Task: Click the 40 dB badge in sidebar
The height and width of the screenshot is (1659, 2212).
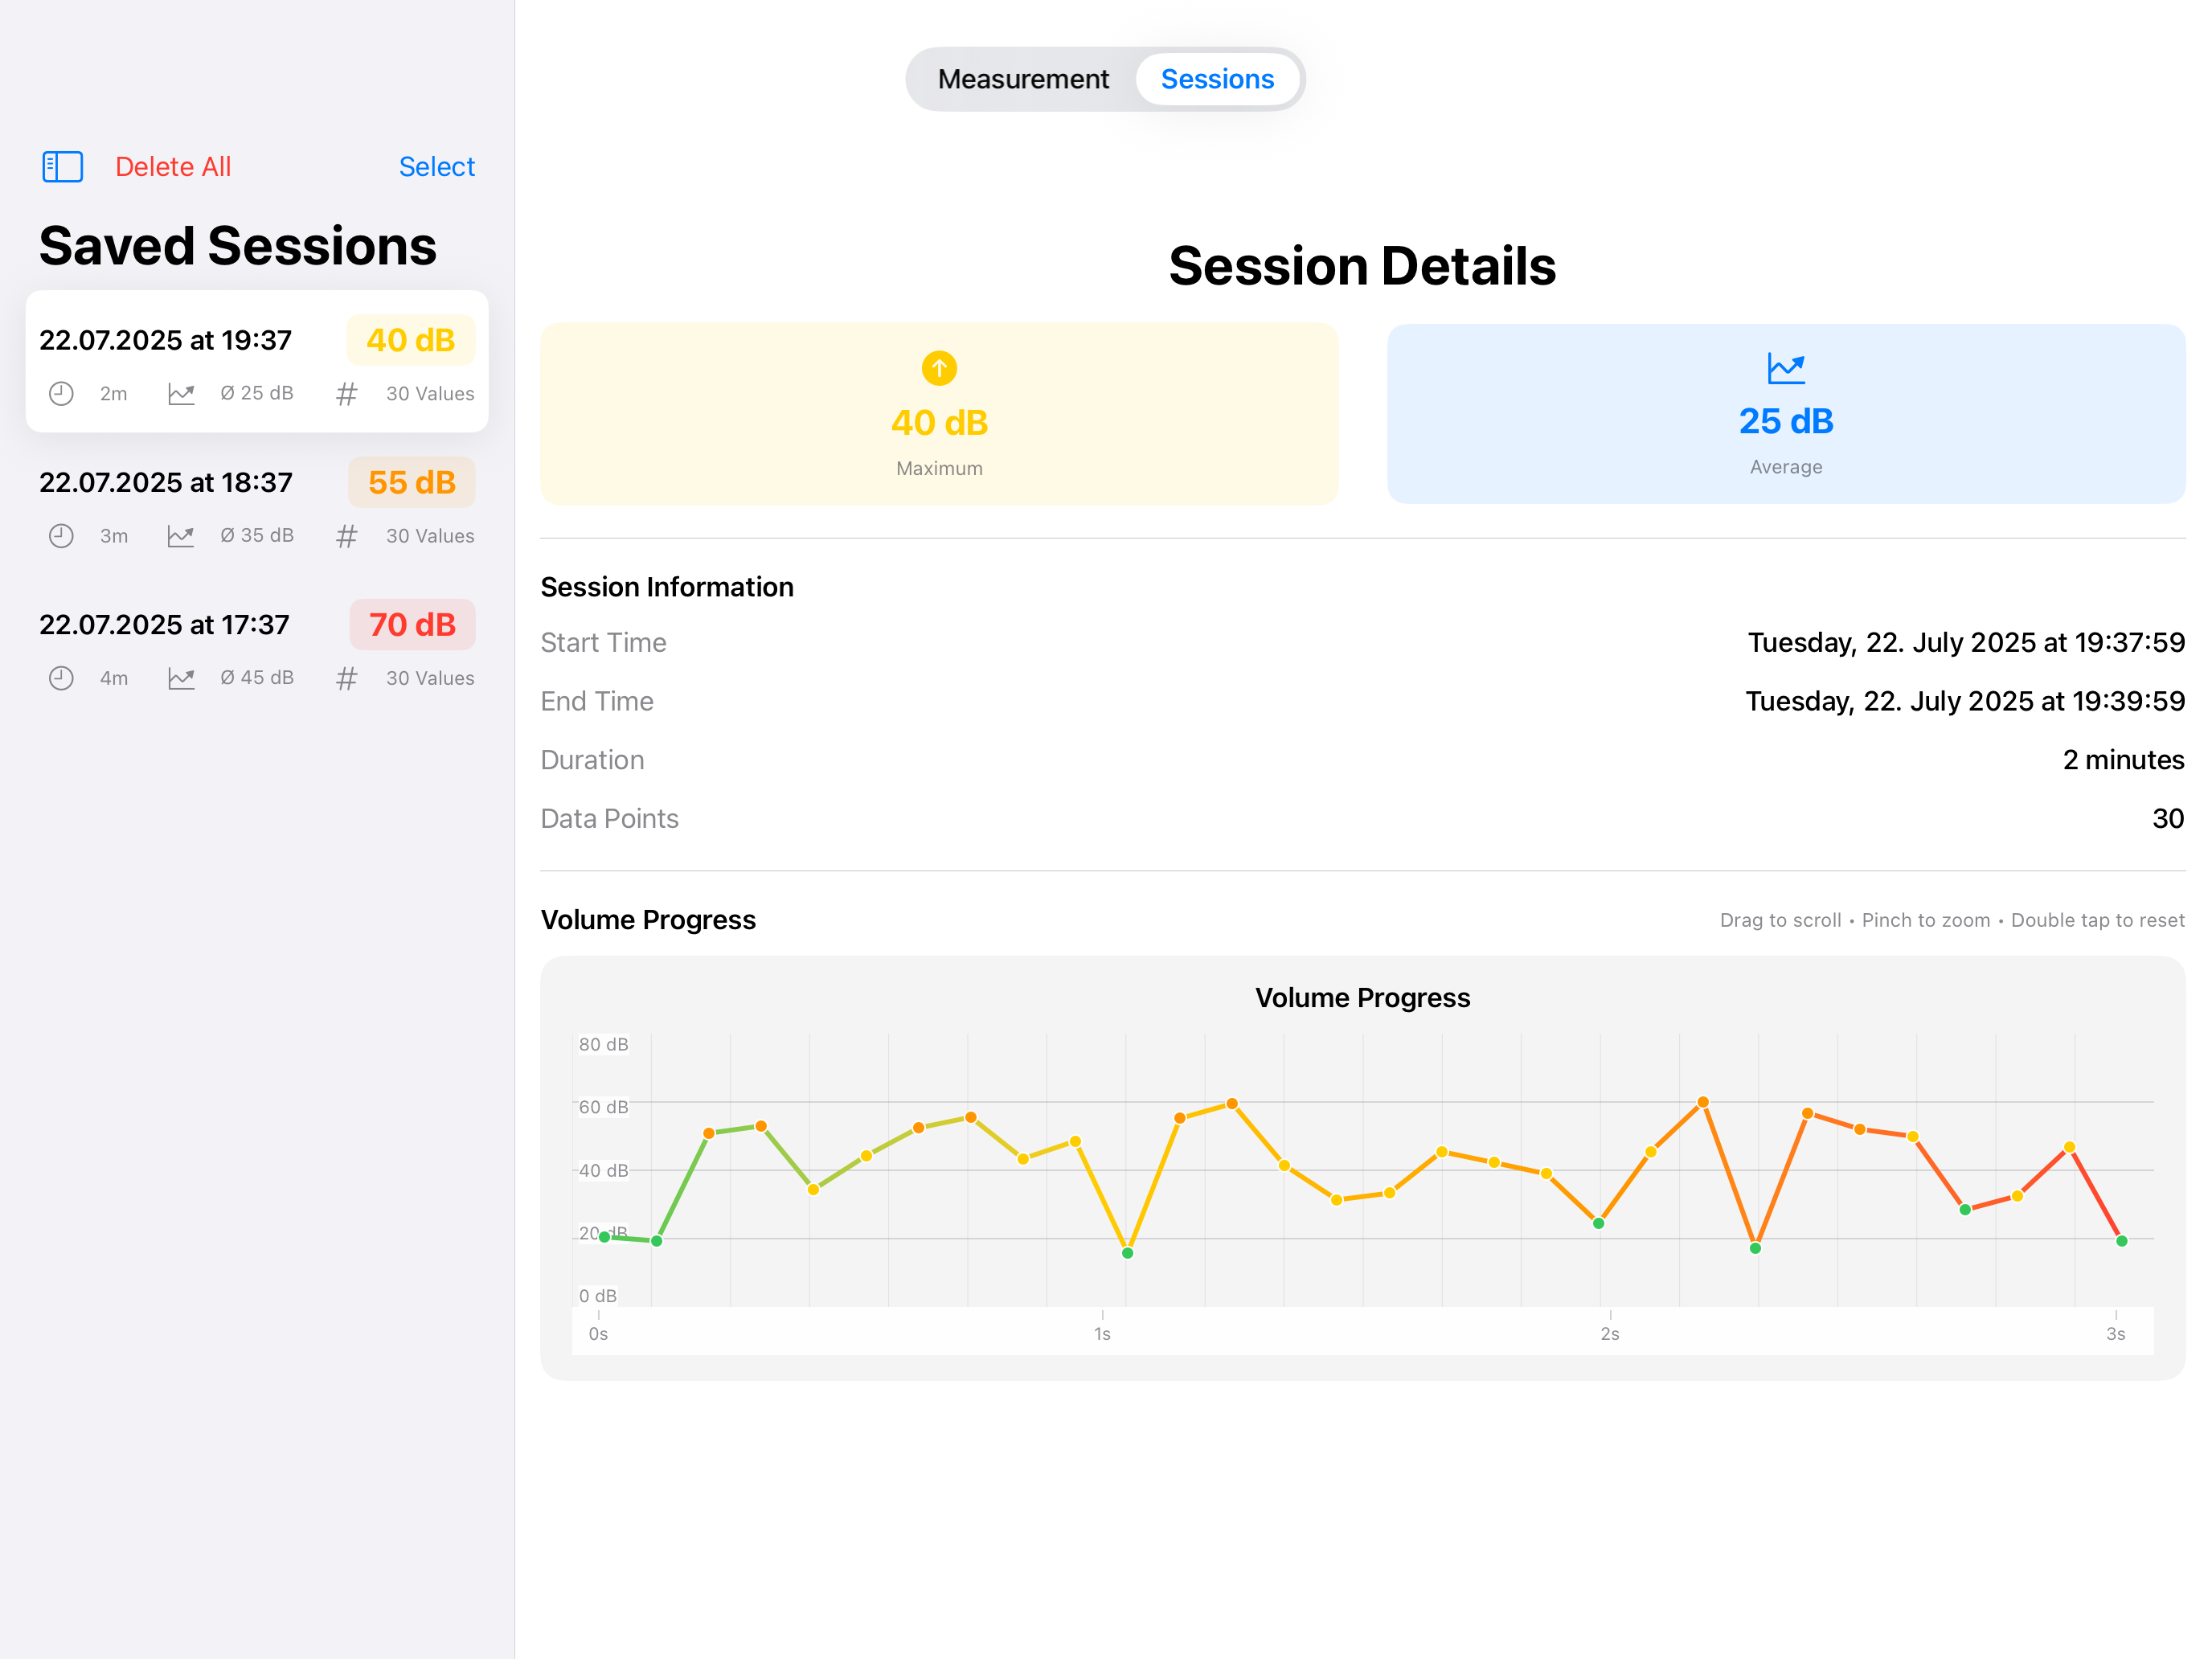Action: click(x=411, y=340)
